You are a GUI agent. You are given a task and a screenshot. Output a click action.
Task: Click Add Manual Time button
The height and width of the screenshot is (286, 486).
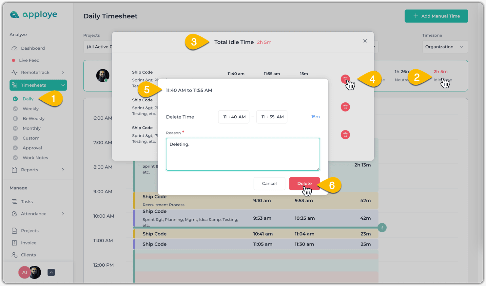tap(436, 16)
